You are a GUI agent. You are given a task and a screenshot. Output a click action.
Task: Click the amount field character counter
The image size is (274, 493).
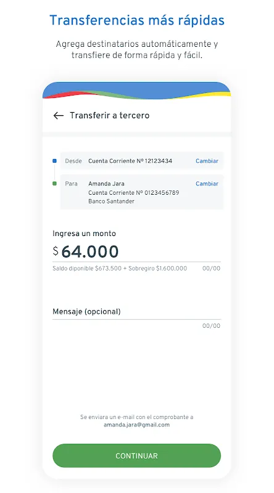coord(211,269)
